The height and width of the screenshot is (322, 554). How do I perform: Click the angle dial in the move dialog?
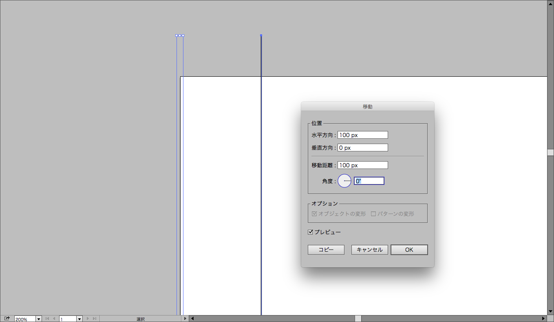pyautogui.click(x=344, y=181)
